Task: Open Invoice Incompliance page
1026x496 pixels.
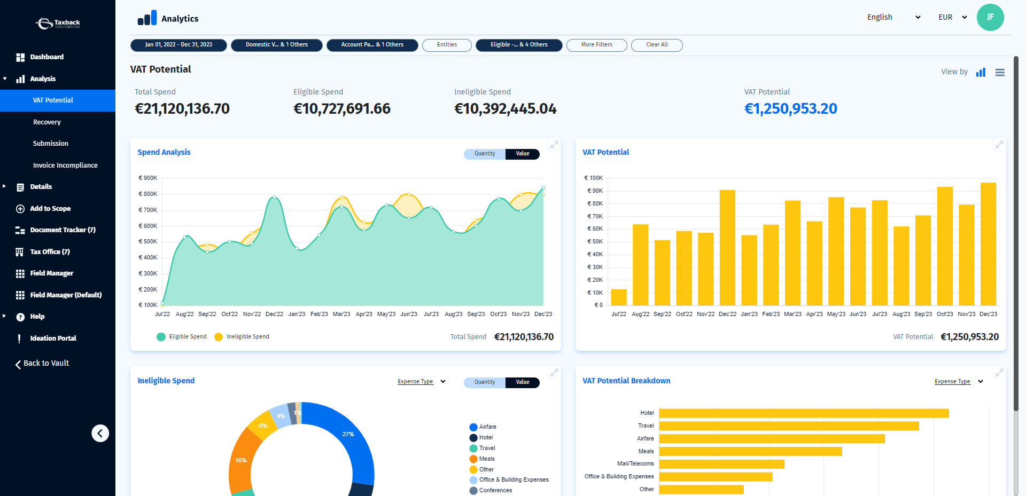Action: click(65, 166)
